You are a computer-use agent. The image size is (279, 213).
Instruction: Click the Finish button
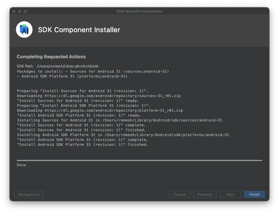[254, 194]
